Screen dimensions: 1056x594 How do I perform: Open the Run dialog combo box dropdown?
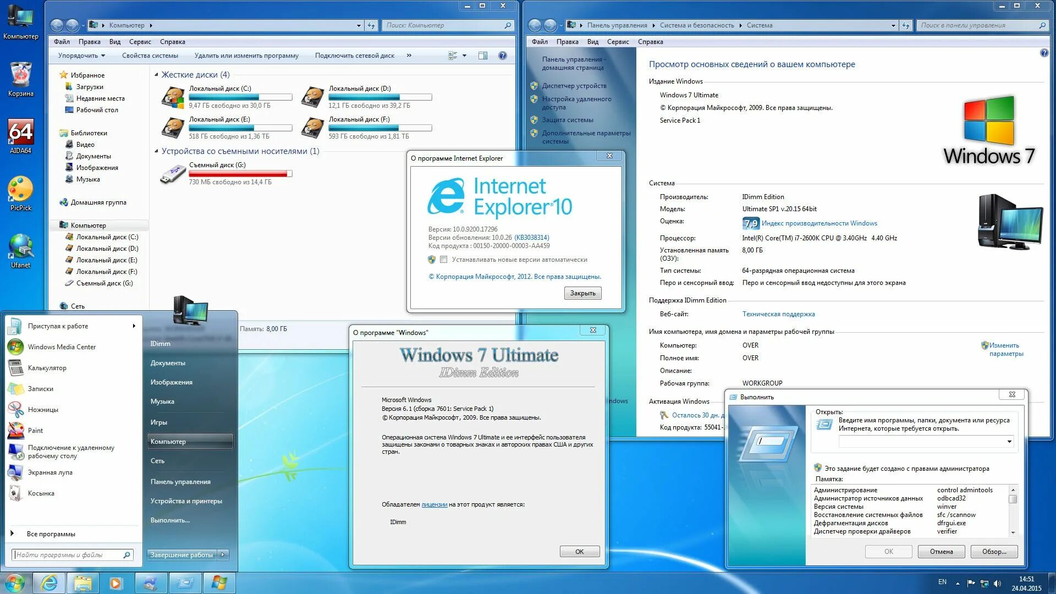1009,441
